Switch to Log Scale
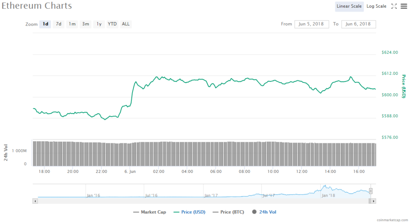The width and height of the screenshot is (411, 223). 376,6
